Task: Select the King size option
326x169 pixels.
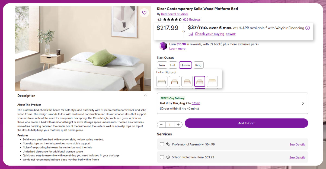Action: (x=199, y=65)
